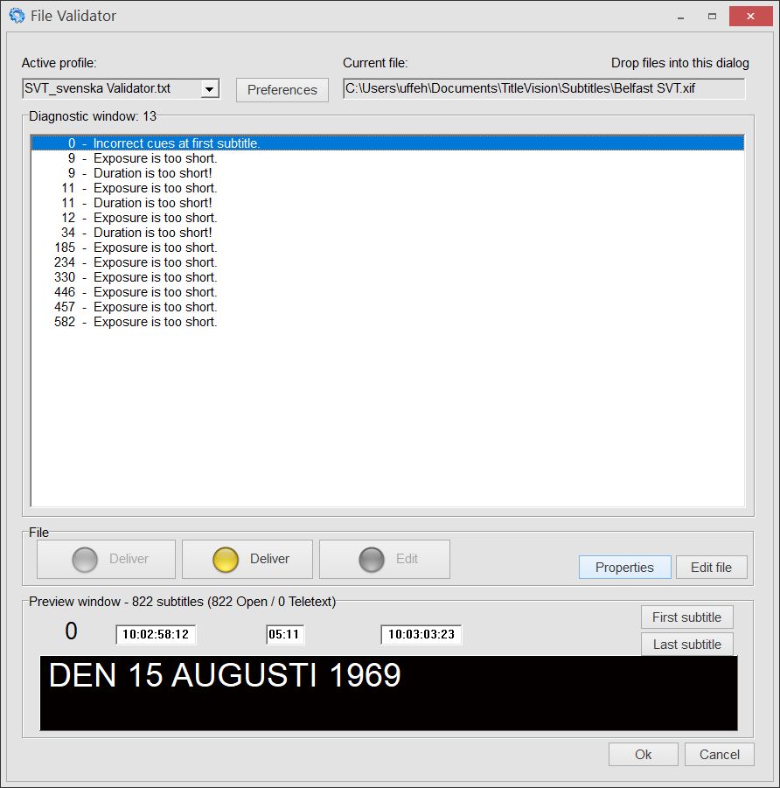Select subtitle 582 'Exposure is too short' row

pyautogui.click(x=387, y=322)
